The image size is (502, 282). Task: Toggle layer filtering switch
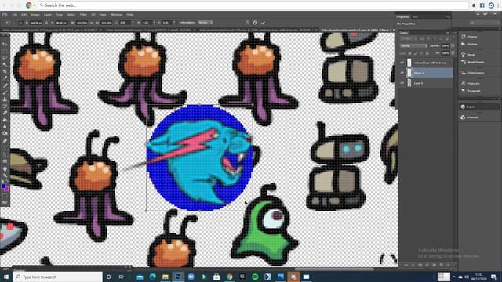453,38
